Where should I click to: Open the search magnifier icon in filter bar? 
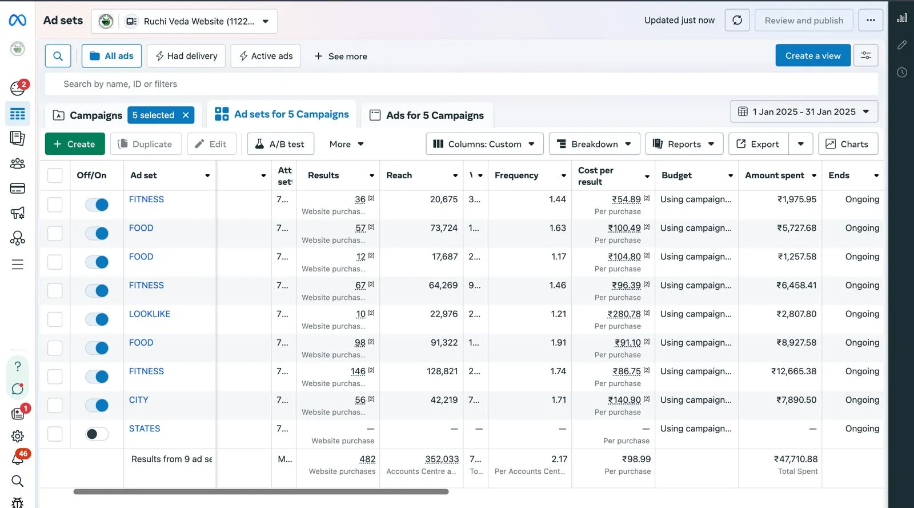click(x=58, y=56)
